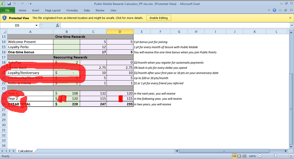
Task: Select the Calculator sheet tab
Action: [x=25, y=151]
